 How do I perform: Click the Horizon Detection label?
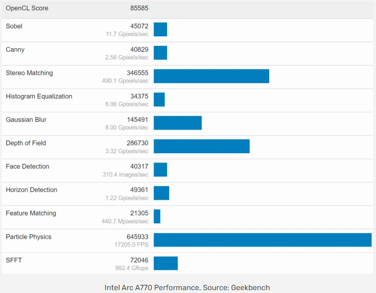point(31,190)
